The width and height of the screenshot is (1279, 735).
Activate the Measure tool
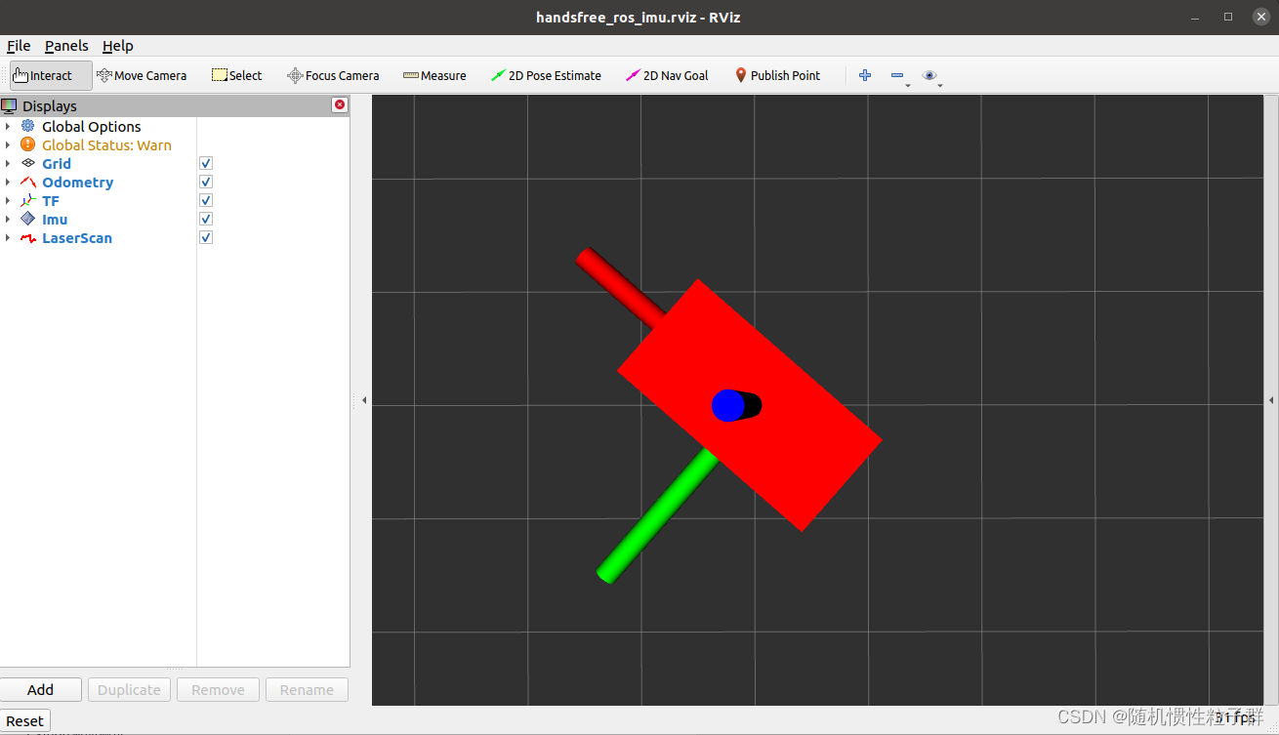(x=433, y=75)
